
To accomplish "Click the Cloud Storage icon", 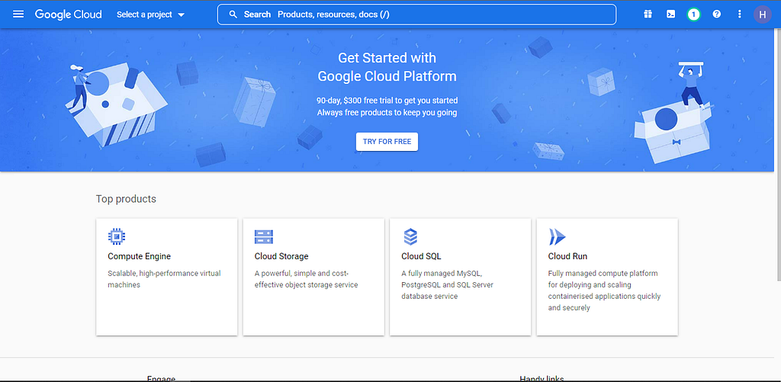I will 263,236.
